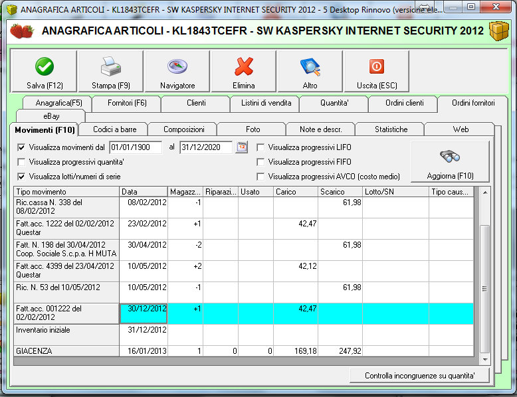This screenshot has width=517, height=397.
Task: Click the Tipo movimento column header
Action: pyautogui.click(x=66, y=192)
